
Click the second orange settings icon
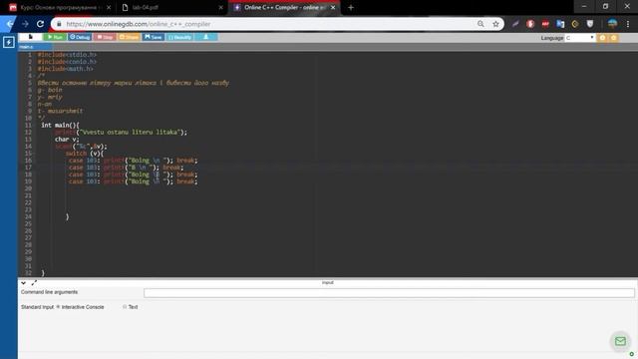pyautogui.click(x=613, y=38)
